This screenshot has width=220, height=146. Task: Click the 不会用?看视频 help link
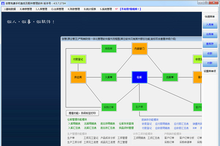pos(130,9)
